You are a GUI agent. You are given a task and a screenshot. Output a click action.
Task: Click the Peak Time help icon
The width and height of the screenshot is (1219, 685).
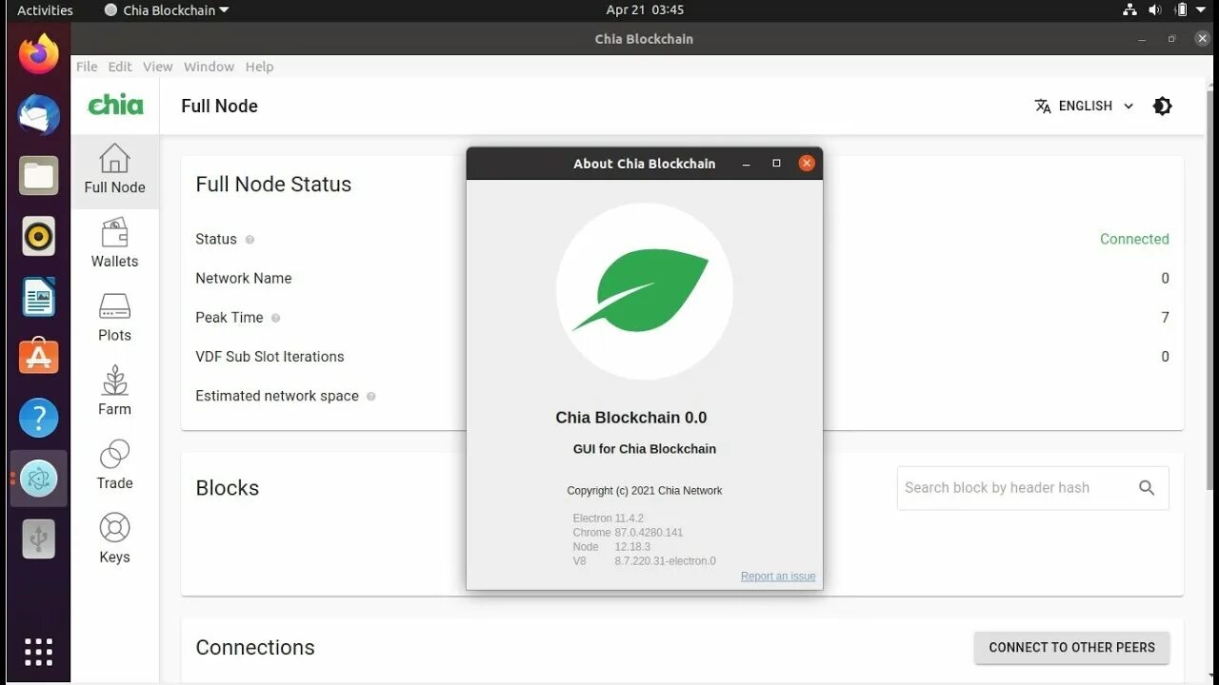tap(275, 318)
